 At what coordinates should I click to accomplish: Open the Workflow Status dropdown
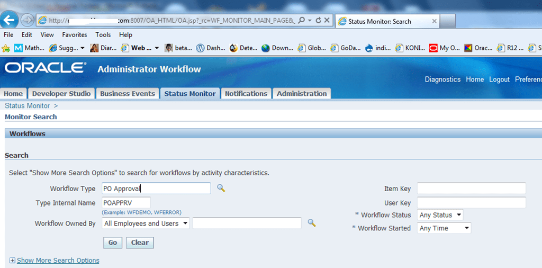coord(440,215)
